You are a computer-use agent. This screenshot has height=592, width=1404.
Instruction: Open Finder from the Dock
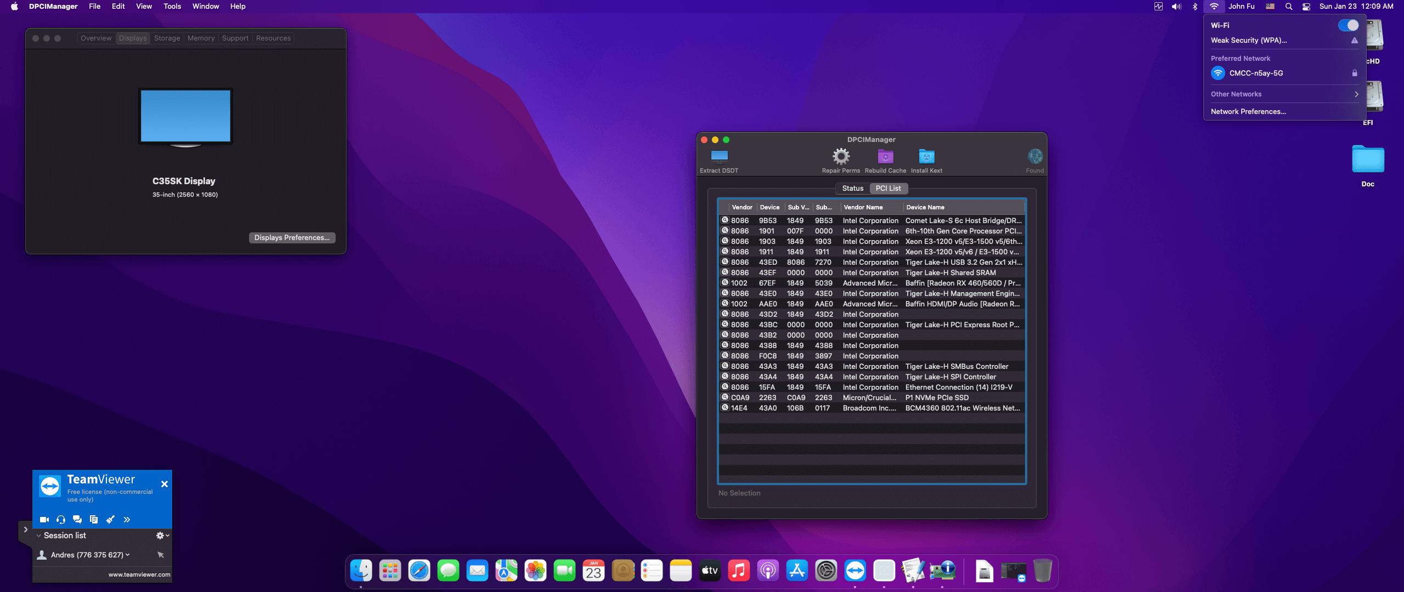[x=361, y=571]
